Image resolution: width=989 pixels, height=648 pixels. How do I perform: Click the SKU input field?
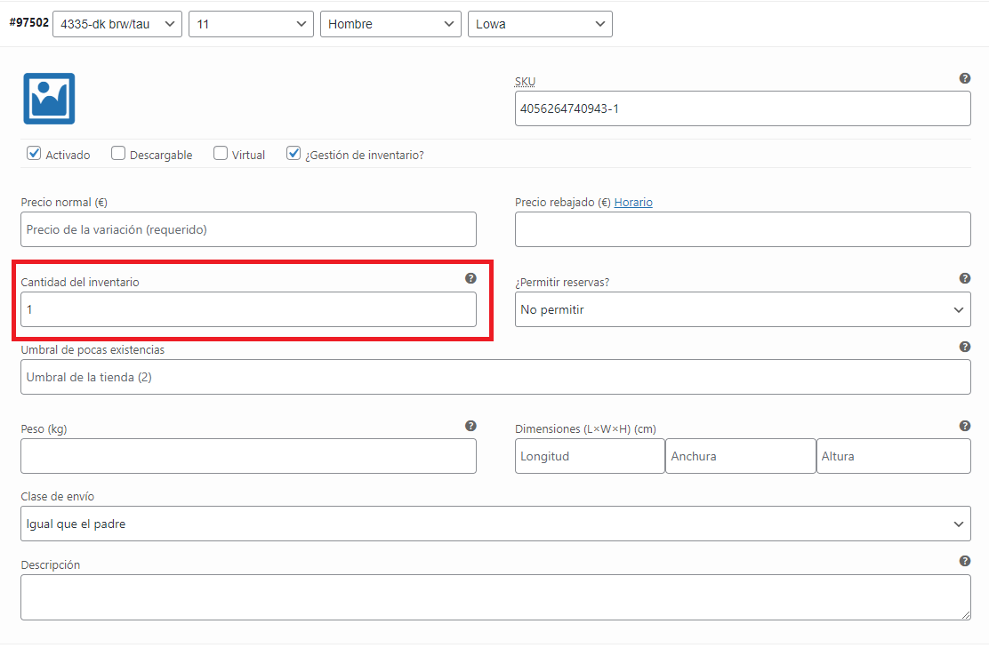[x=743, y=108]
